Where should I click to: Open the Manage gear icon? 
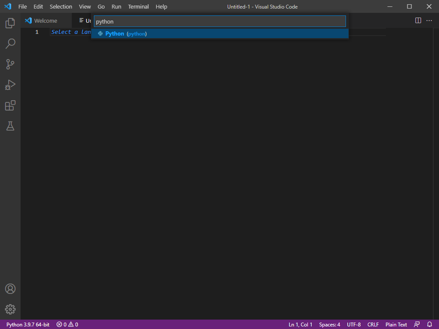(x=10, y=309)
